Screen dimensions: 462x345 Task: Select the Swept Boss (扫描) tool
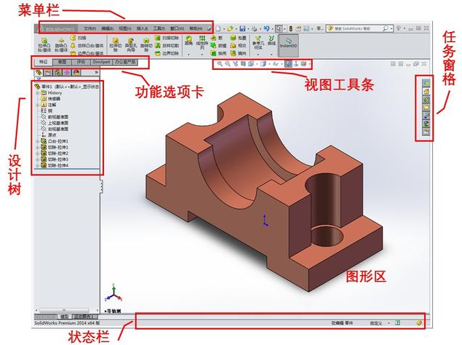[79, 38]
